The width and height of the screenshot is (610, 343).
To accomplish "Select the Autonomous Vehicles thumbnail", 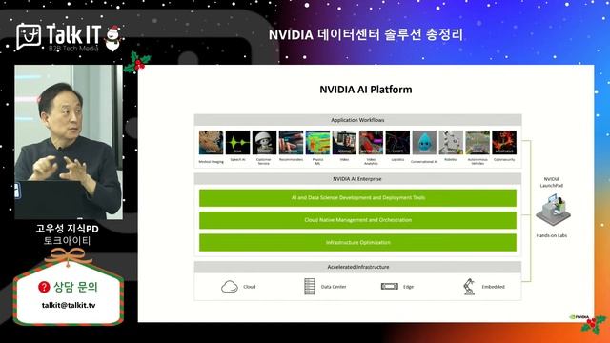I will (478, 142).
